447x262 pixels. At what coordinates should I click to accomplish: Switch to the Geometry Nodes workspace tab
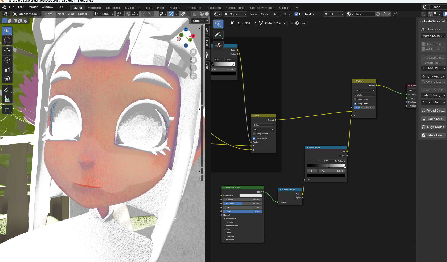coord(261,8)
